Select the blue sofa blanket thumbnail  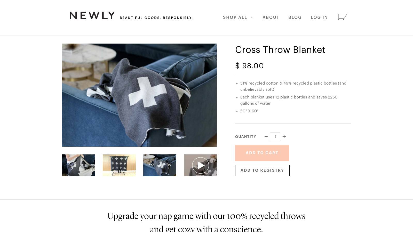[160, 165]
